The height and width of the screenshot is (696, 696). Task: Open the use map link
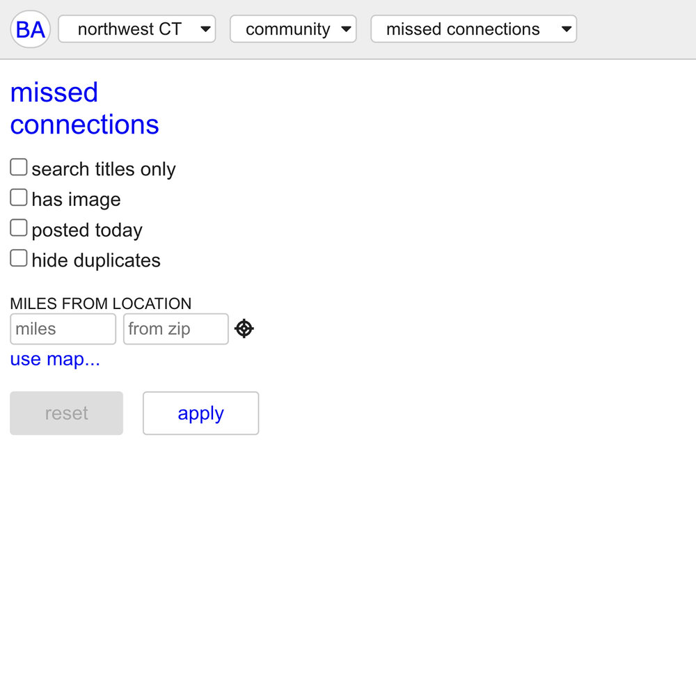pyautogui.click(x=55, y=359)
